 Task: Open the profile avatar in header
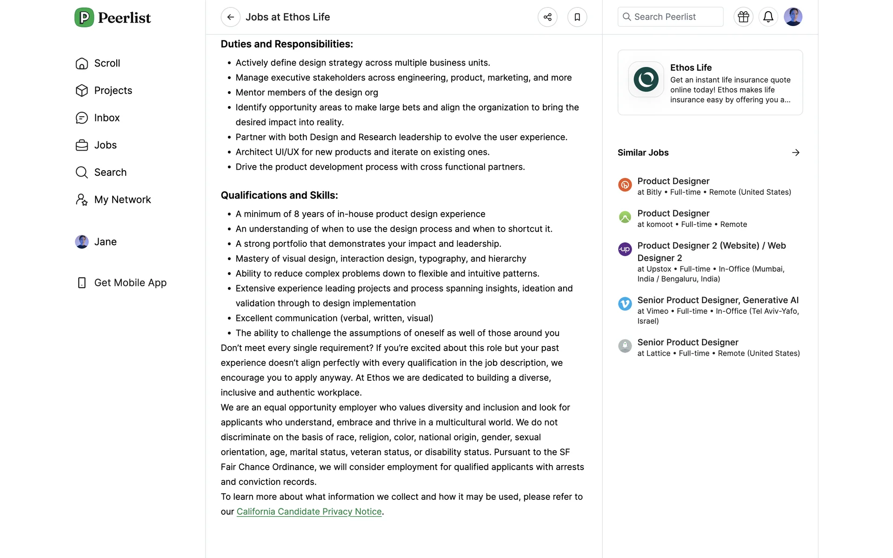pos(793,17)
